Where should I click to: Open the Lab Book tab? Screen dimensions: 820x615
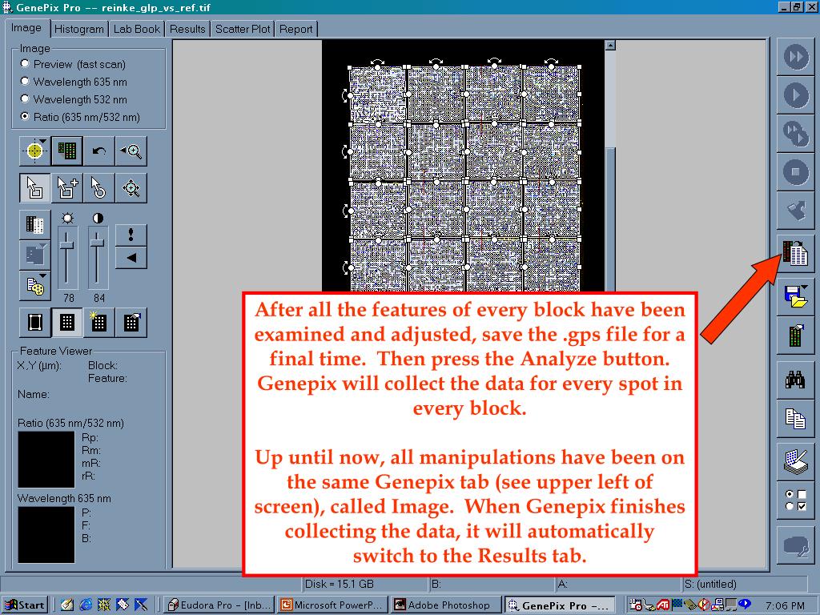point(136,30)
